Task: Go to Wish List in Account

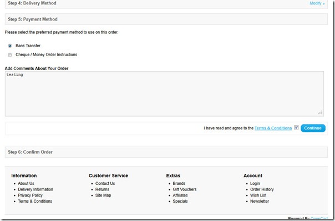Action: tap(258, 195)
